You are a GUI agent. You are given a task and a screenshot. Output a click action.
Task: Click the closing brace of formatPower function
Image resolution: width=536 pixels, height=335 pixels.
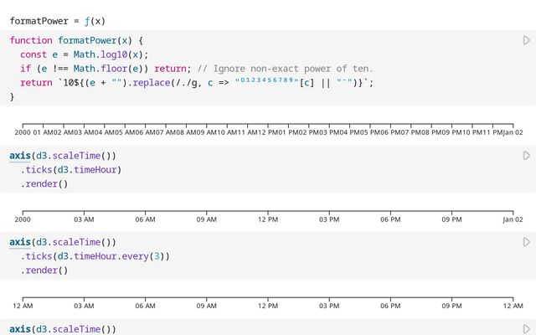point(12,97)
